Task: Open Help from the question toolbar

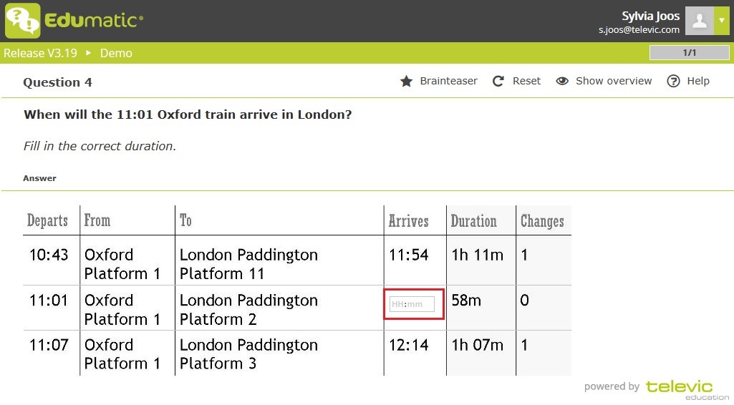Action: (x=697, y=81)
